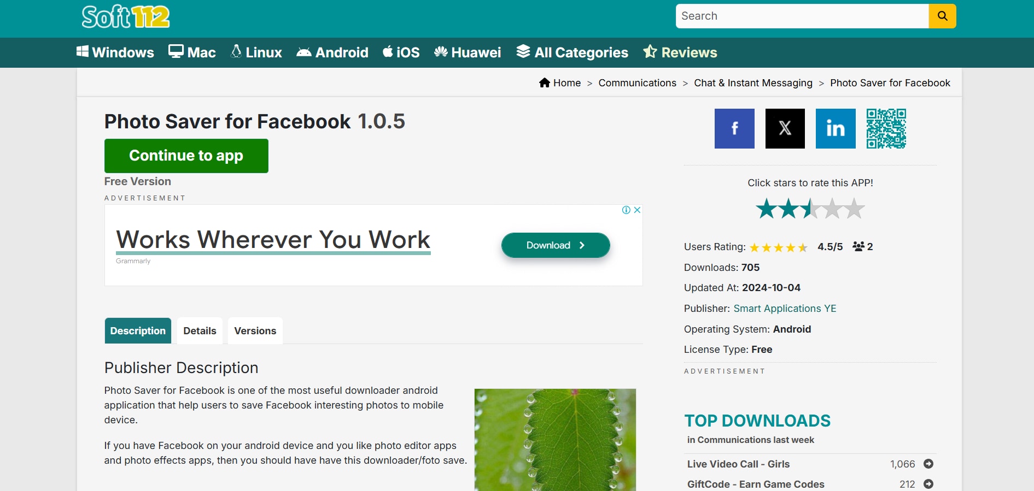Open the Windows category
1034x491 pixels.
(115, 52)
